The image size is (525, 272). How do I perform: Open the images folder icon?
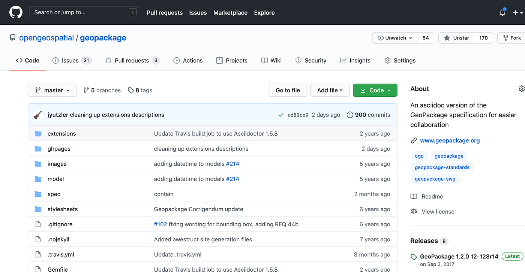click(38, 164)
